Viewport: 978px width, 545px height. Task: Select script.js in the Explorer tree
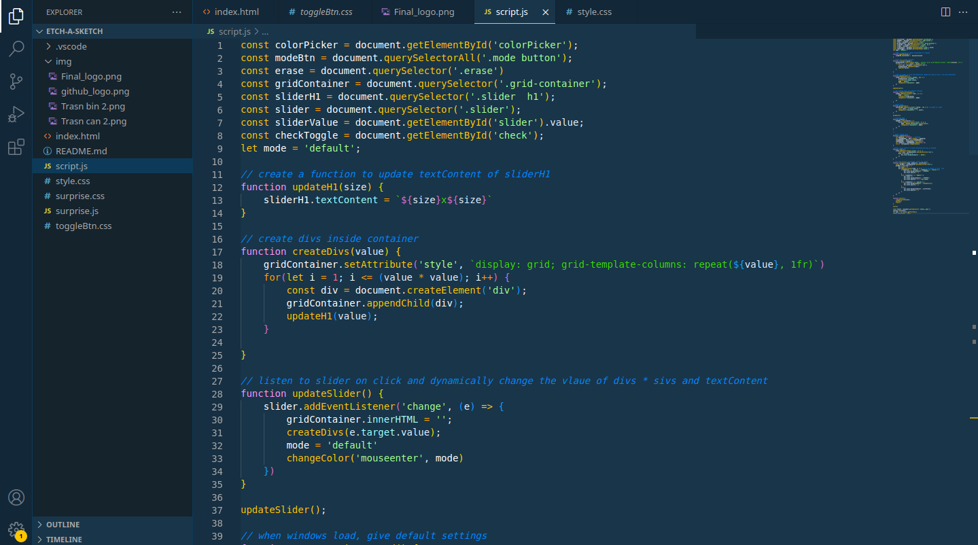[x=113, y=166]
